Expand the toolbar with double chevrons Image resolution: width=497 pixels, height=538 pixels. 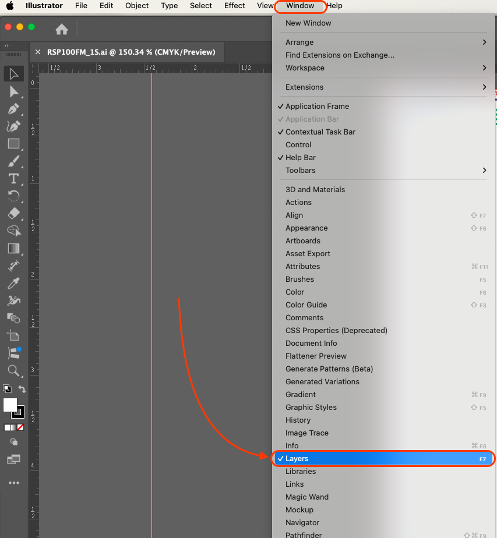6,45
